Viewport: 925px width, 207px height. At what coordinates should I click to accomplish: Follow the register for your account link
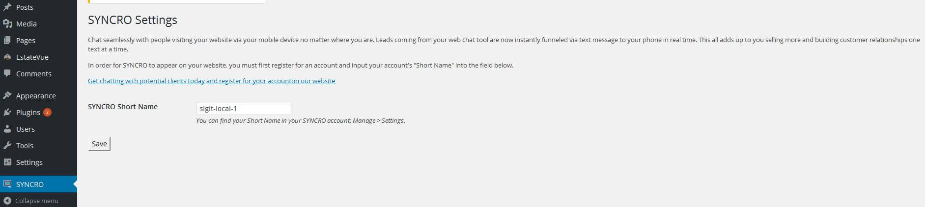click(211, 81)
